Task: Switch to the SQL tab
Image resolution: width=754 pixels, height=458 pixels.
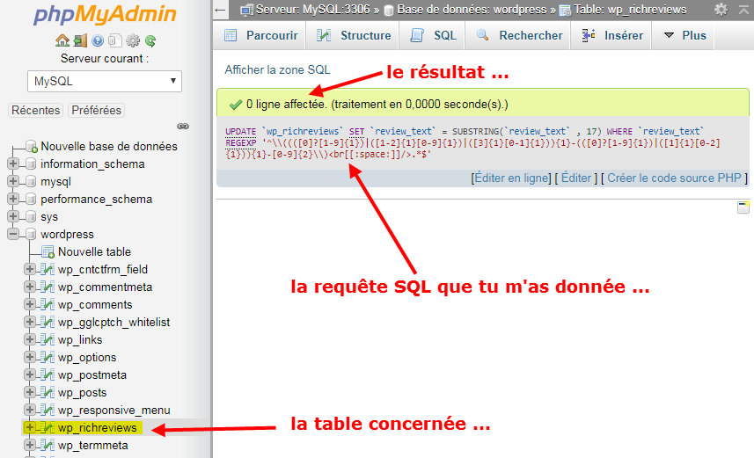Action: coord(433,35)
